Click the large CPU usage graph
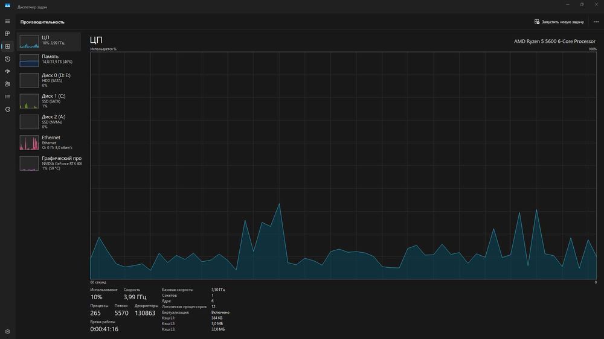Screen dimensions: 604x339 [x=343, y=165]
